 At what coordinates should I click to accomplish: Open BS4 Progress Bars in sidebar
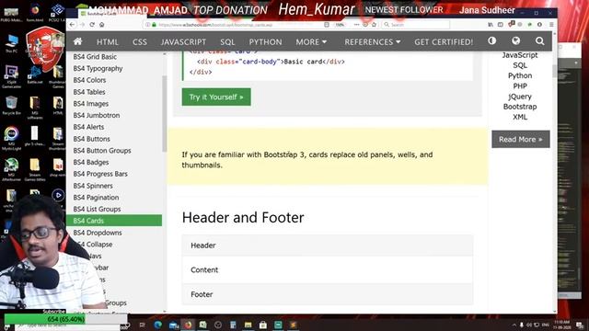[100, 174]
